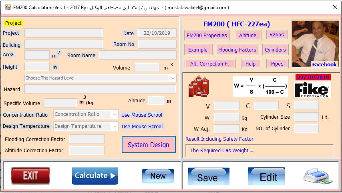Click the Result Including Safety Factor text
The image size is (342, 193).
pos(219,139)
